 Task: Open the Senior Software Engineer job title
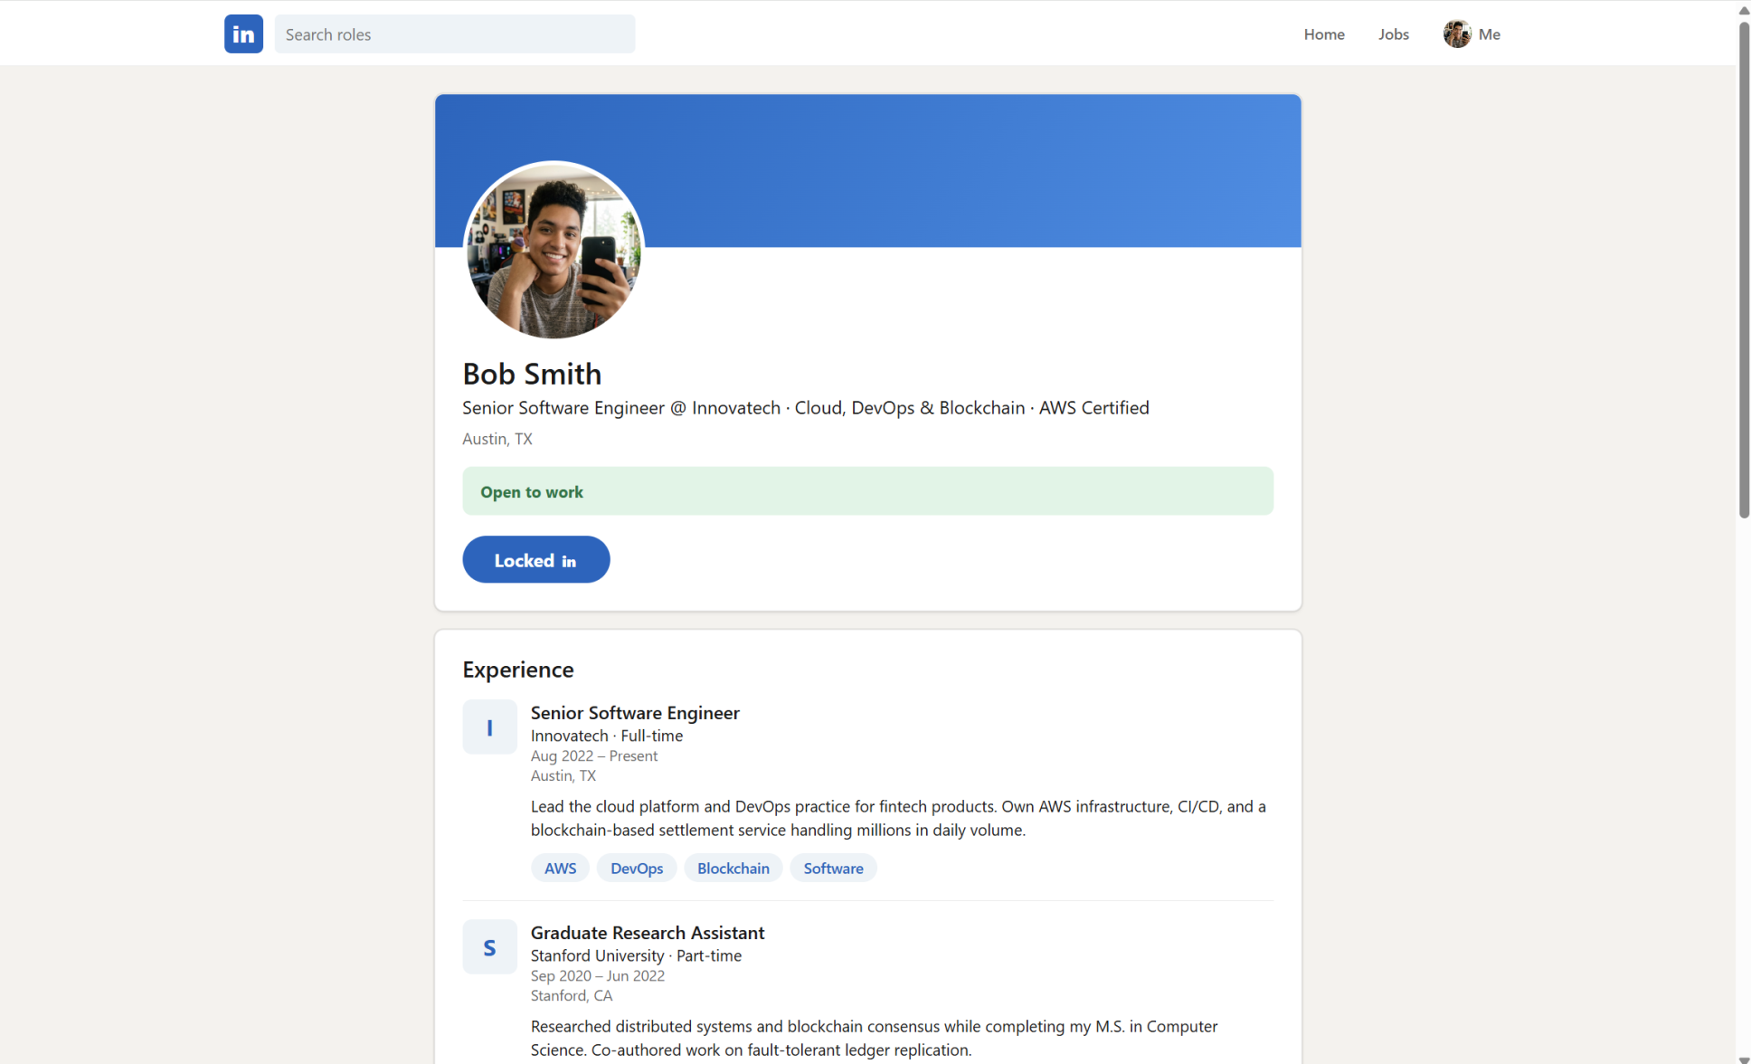[x=635, y=713]
